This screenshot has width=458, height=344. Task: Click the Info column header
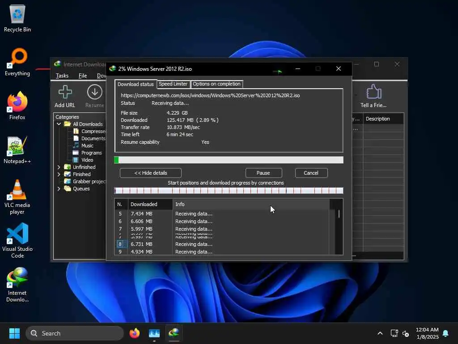[251, 204]
